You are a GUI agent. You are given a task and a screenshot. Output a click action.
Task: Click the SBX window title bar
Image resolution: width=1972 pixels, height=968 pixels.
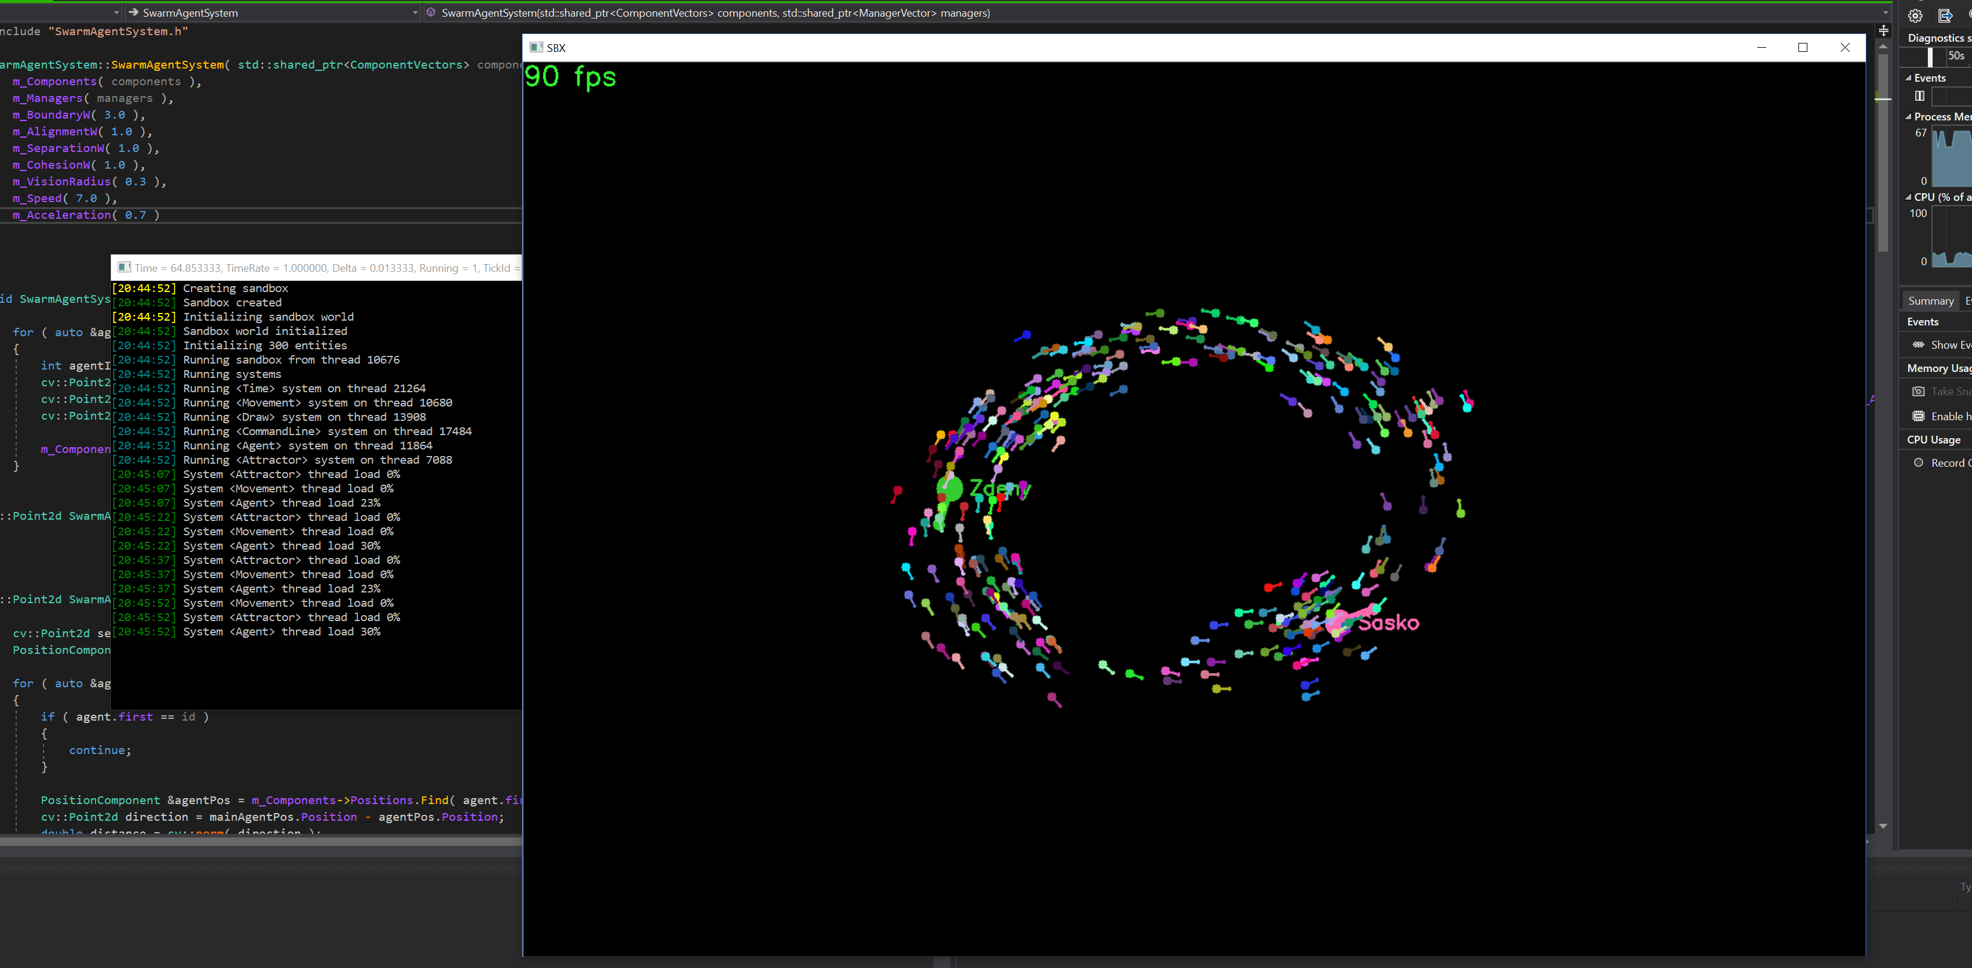pos(1194,48)
